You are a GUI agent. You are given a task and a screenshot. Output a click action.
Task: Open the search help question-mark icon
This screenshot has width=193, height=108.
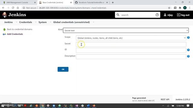[x=157, y=15]
